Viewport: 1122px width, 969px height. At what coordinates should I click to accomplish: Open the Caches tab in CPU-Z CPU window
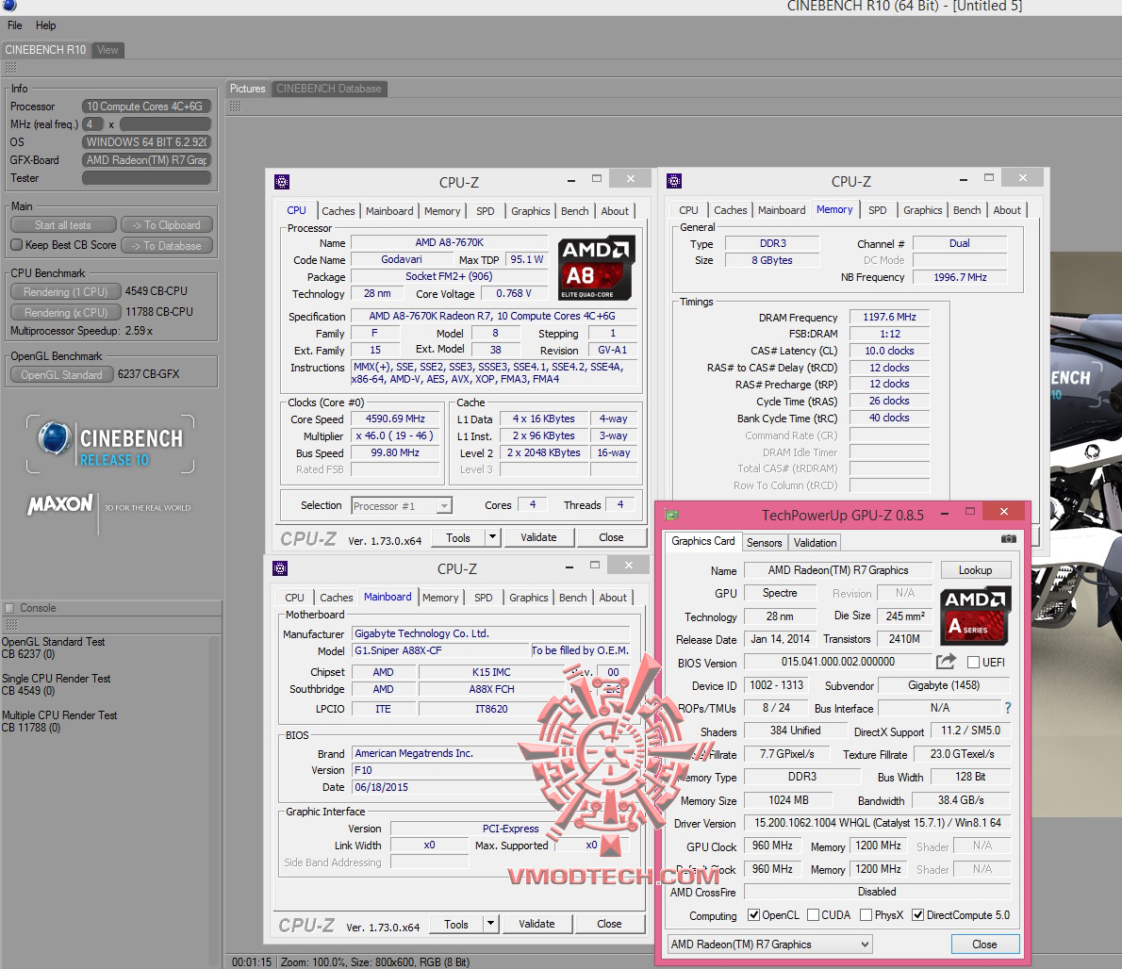pos(338,211)
